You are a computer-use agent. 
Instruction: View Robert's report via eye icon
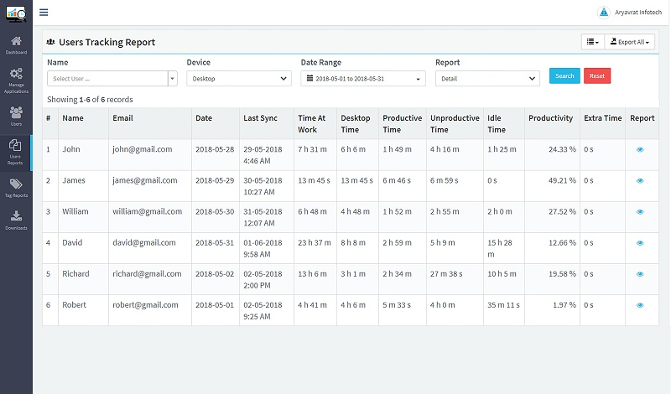[640, 305]
